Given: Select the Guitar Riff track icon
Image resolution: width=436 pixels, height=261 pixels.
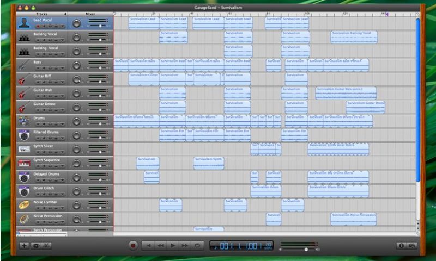Looking at the screenshot, I should tap(24, 79).
